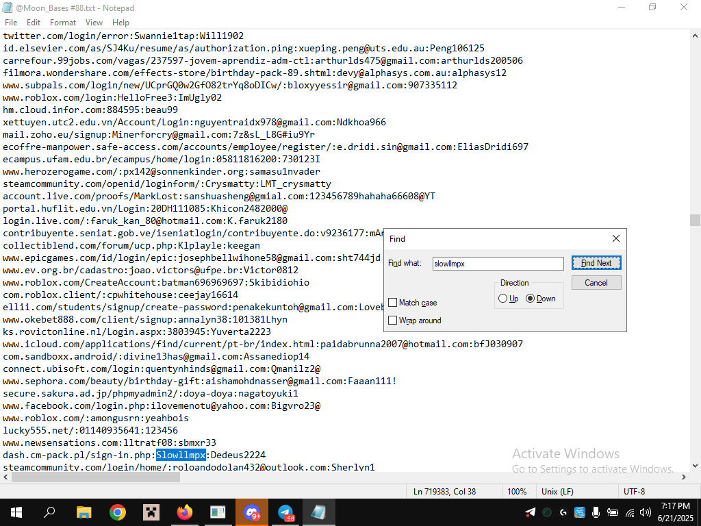The width and height of the screenshot is (701, 526).
Task: Open battery power tray icon
Action: [612, 512]
